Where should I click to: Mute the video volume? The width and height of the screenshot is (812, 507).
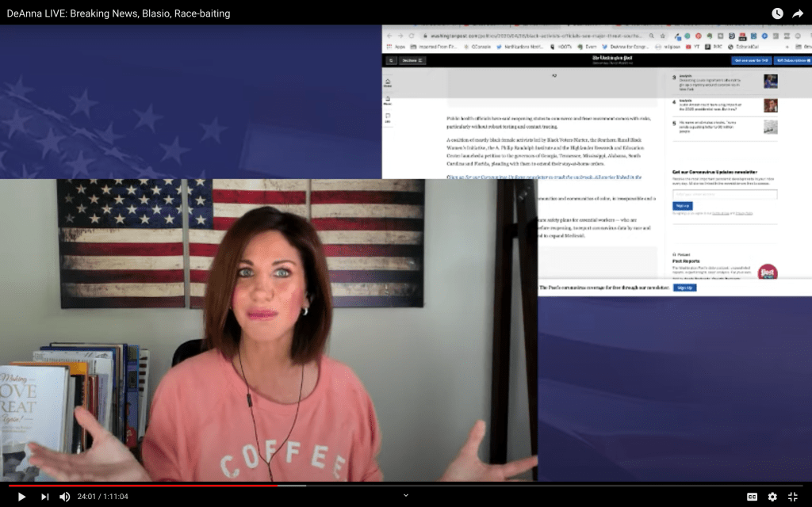click(65, 497)
